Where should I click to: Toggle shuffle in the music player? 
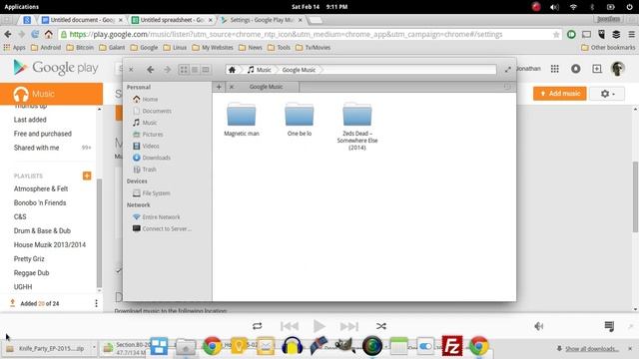pos(381,326)
